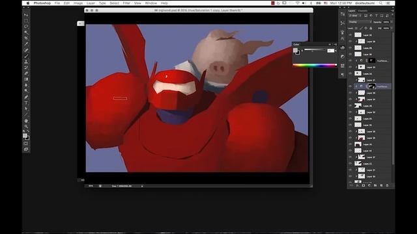The width and height of the screenshot is (417, 234).
Task: Toggle Quick Mask mode icon
Action: (x=26, y=144)
